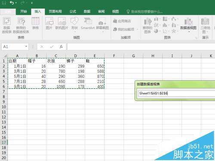Expand the Name Box dropdown arrow
The image size is (215, 161).
[x=26, y=46]
